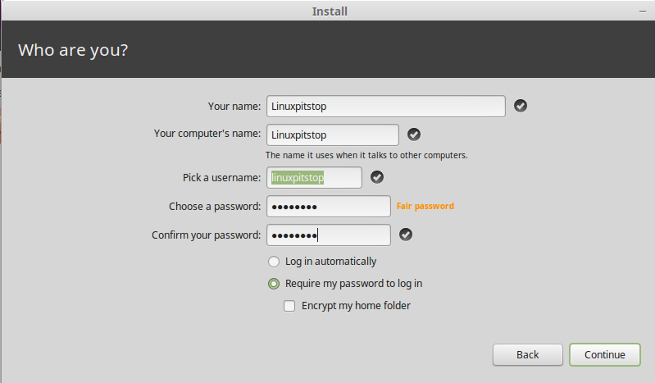Viewport: 655px width, 383px height.
Task: Minimize the Install window
Action: coord(643,11)
